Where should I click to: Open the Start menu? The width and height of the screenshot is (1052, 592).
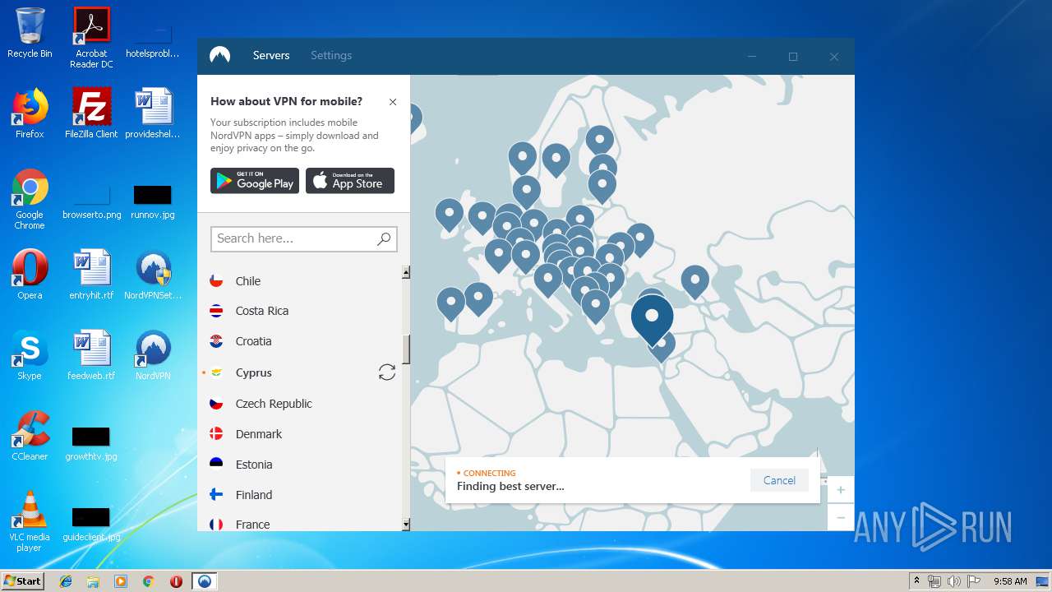(23, 580)
